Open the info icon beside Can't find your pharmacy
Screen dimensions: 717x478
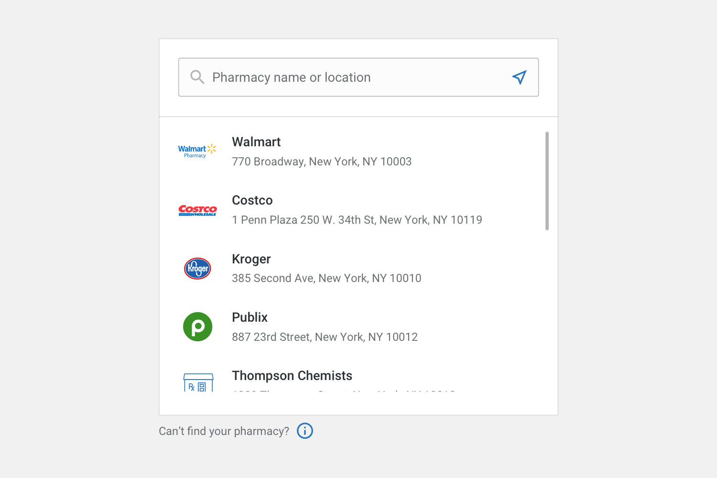[305, 431]
